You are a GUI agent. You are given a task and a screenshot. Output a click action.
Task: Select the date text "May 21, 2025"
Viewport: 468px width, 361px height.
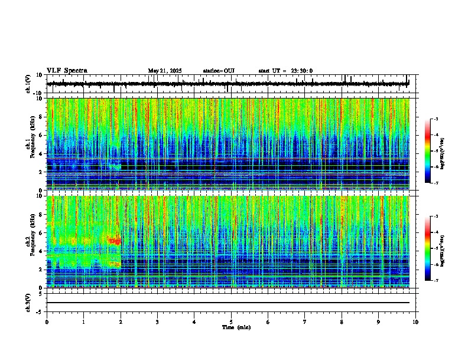pyautogui.click(x=165, y=71)
